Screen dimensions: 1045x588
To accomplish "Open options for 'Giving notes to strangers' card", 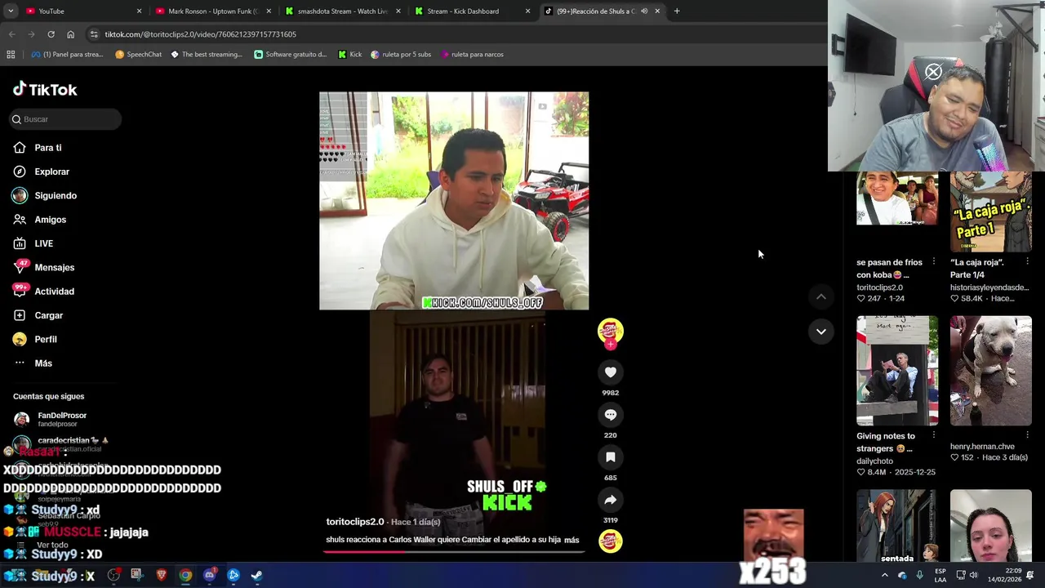I will click(933, 435).
